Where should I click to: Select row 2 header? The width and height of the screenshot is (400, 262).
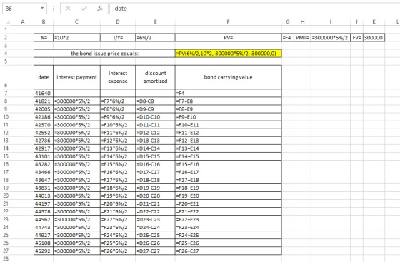[x=6, y=37]
